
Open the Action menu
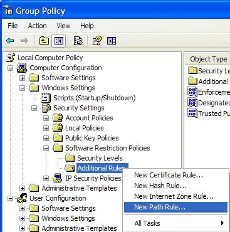coord(37,26)
